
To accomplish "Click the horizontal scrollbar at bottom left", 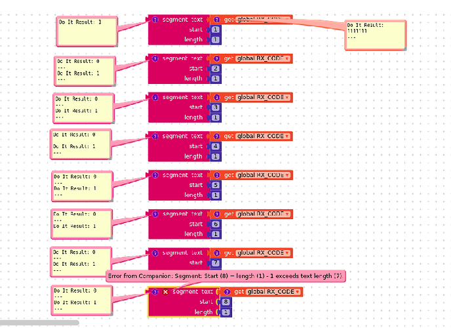I will (x=39, y=323).
